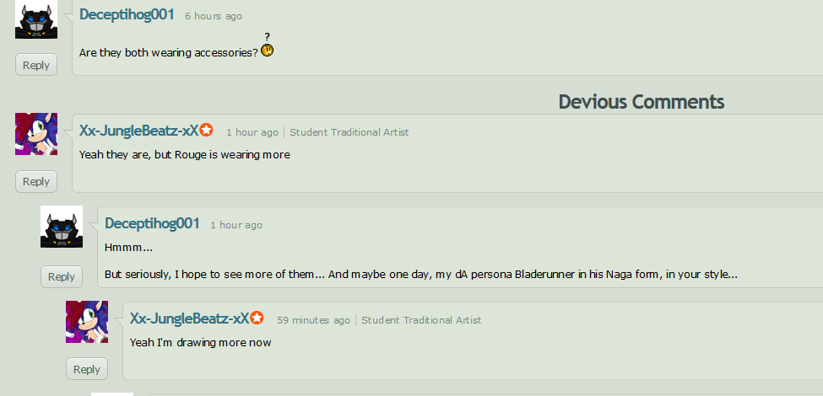Click orange star badge beside second Xx-JungleBeatz-xX
This screenshot has height=396, width=823.
tap(257, 318)
